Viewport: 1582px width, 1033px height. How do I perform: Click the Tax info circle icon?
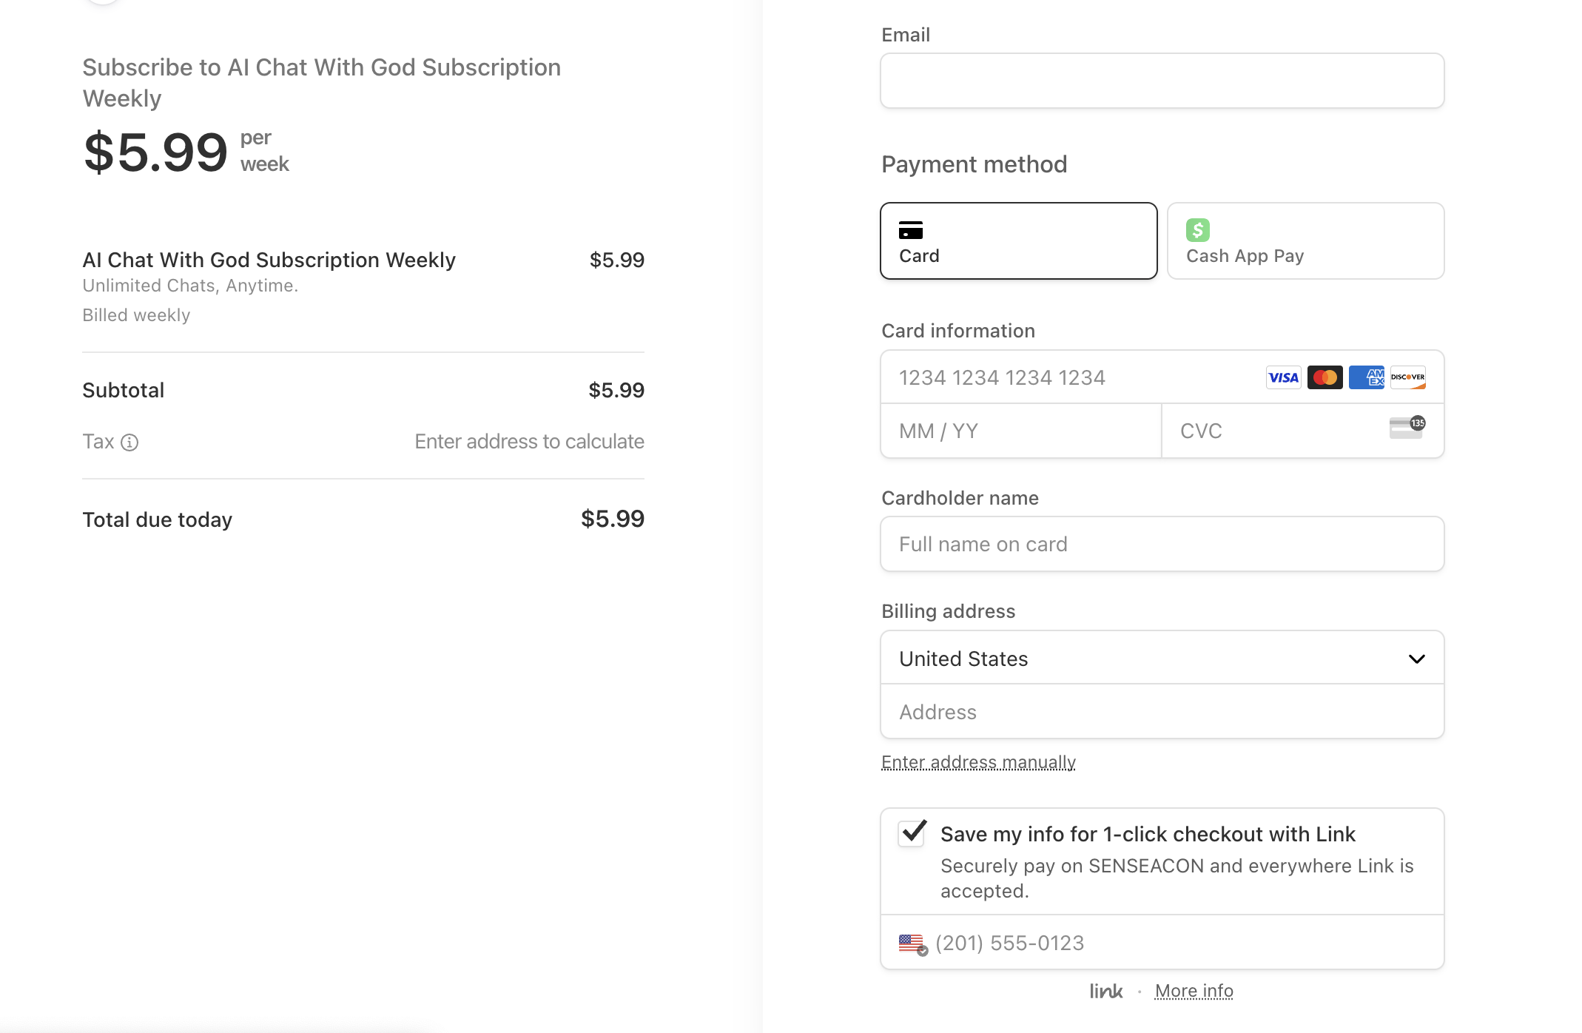pyautogui.click(x=129, y=443)
